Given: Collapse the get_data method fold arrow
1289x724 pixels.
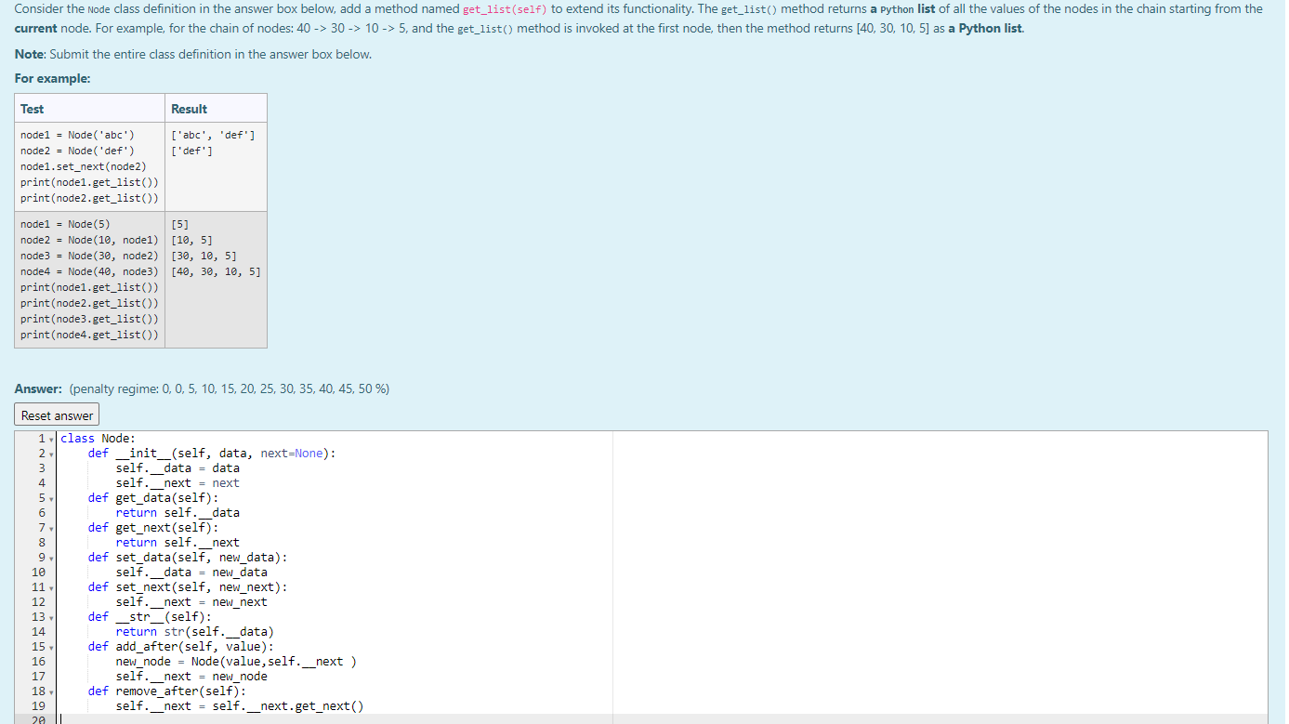Looking at the screenshot, I should click(53, 497).
